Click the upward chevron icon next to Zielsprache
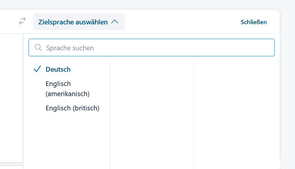Image resolution: width=295 pixels, height=169 pixels. [x=115, y=22]
